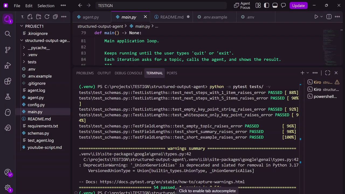Open schemas.py in the file tree
The image size is (345, 194).
(x=38, y=133)
